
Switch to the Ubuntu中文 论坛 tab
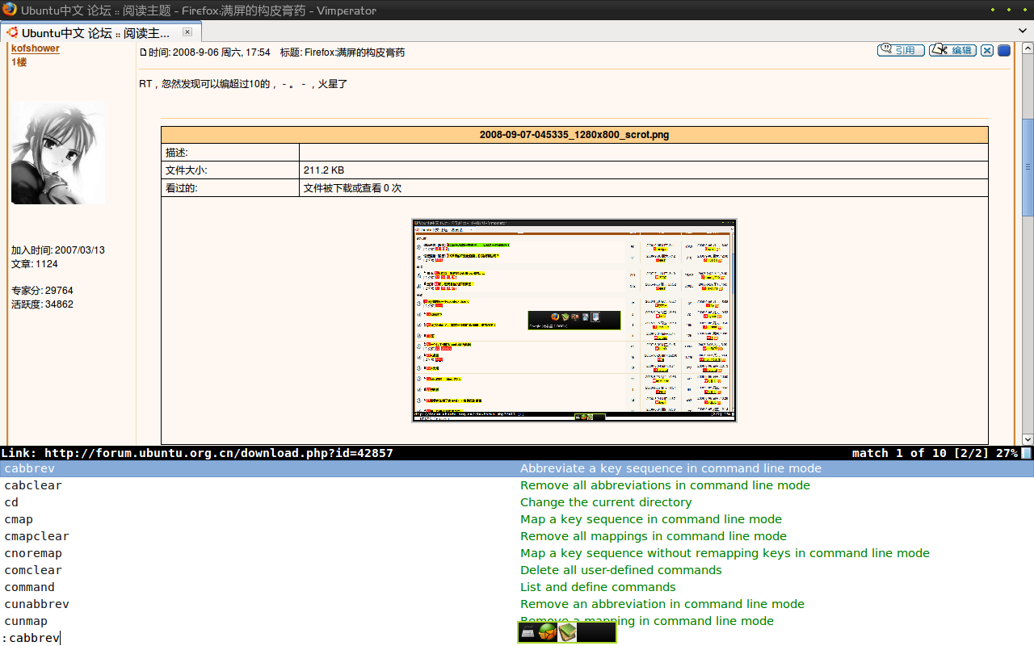[x=100, y=32]
